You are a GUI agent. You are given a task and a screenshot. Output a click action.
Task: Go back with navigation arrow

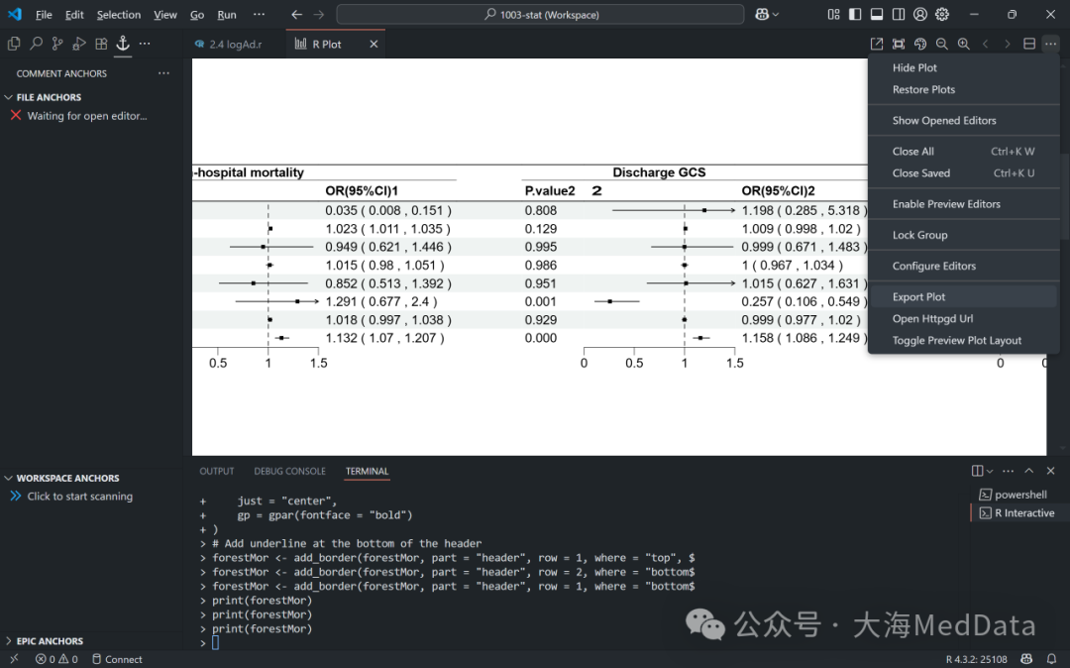296,14
